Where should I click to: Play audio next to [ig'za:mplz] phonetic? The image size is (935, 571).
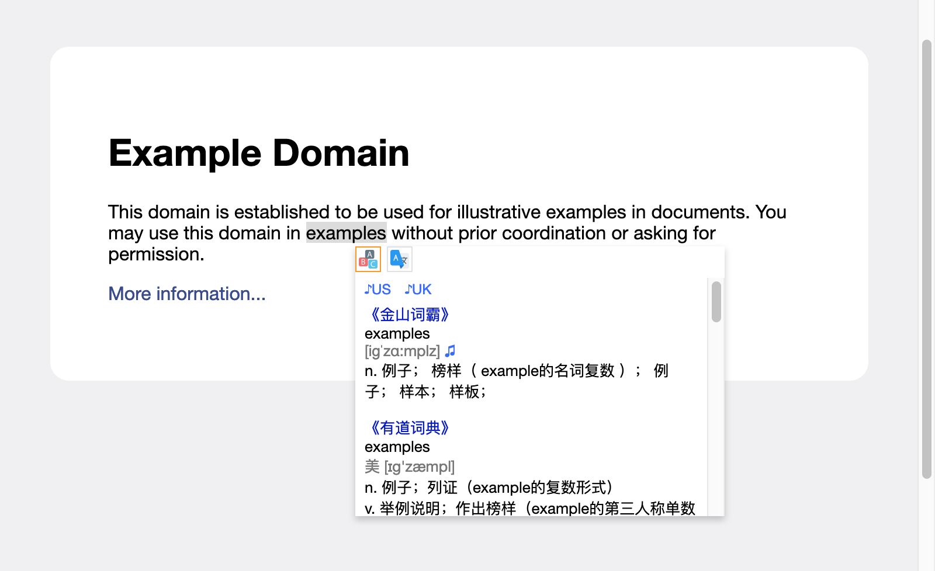pos(450,351)
